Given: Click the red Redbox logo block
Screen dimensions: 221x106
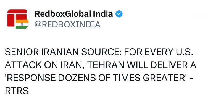Looking at the screenshot, I should click(x=17, y=18).
